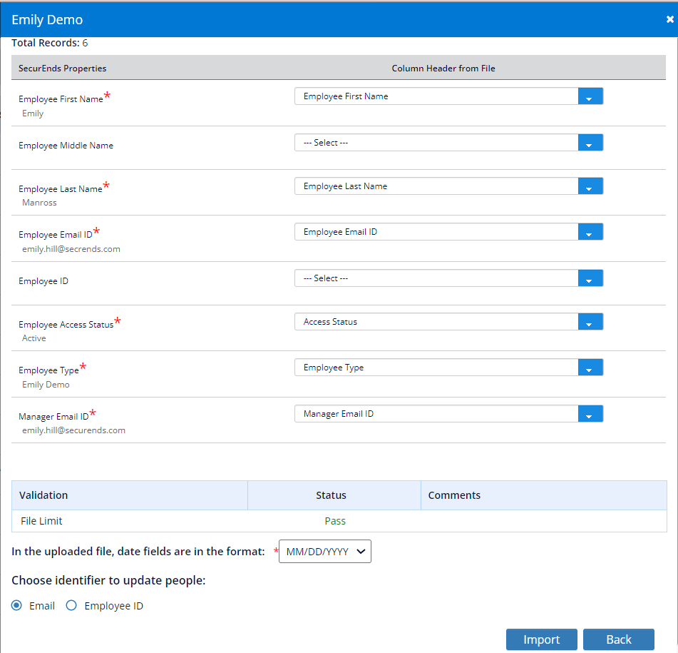The width and height of the screenshot is (678, 653).
Task: Open the Employee Last Name column dropdown
Action: [x=448, y=186]
